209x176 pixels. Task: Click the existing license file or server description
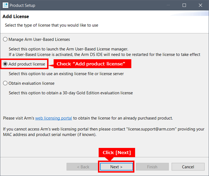pyautogui.click(x=66, y=74)
